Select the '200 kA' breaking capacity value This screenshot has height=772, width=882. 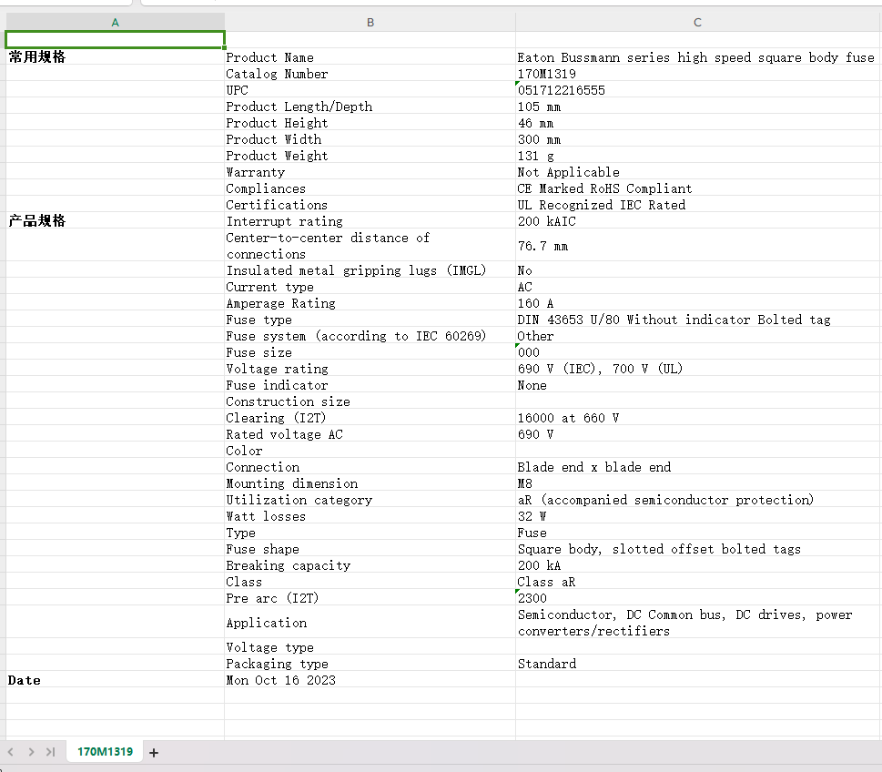pyautogui.click(x=698, y=565)
